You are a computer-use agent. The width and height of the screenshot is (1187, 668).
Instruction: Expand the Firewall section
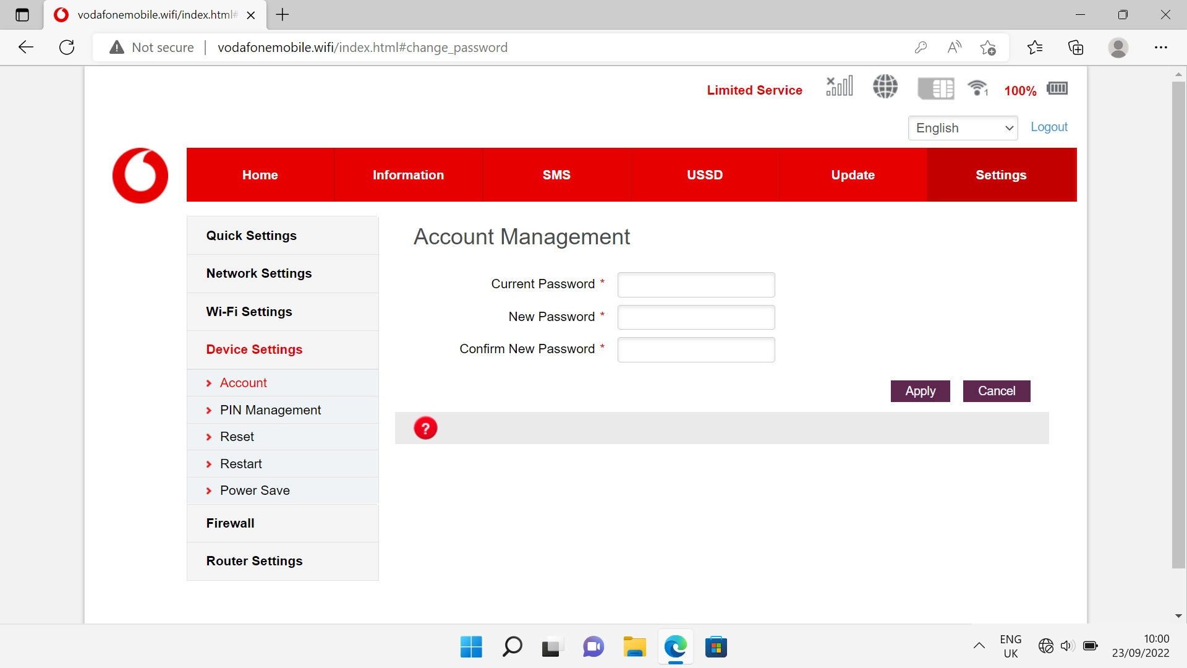point(230,523)
